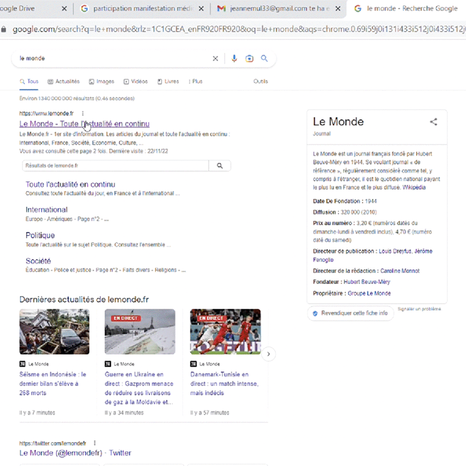Click the blue magnifier search icon

point(264,58)
